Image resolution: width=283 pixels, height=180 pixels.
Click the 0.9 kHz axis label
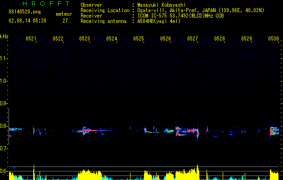[4, 103]
